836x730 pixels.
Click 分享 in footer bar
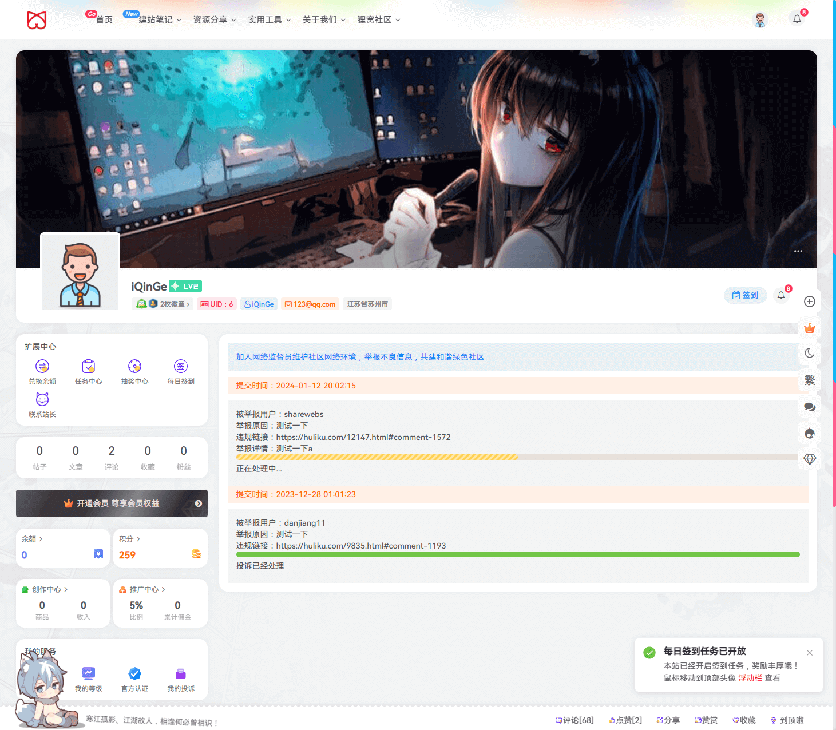coord(668,720)
